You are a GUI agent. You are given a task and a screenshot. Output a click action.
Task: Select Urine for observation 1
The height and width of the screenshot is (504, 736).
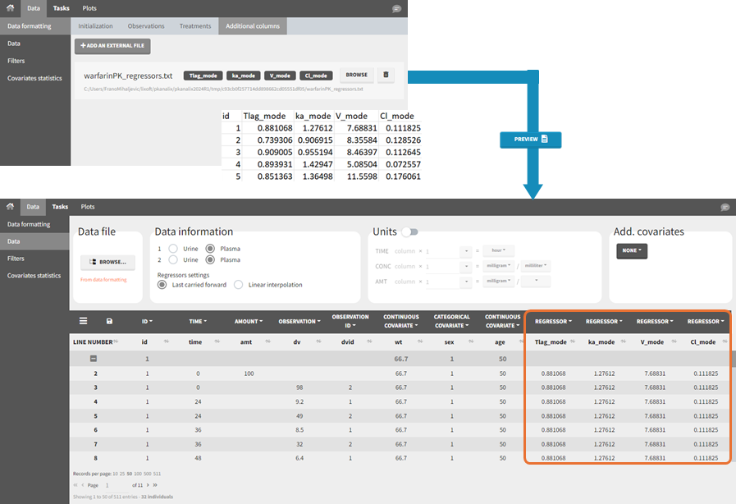[171, 248]
